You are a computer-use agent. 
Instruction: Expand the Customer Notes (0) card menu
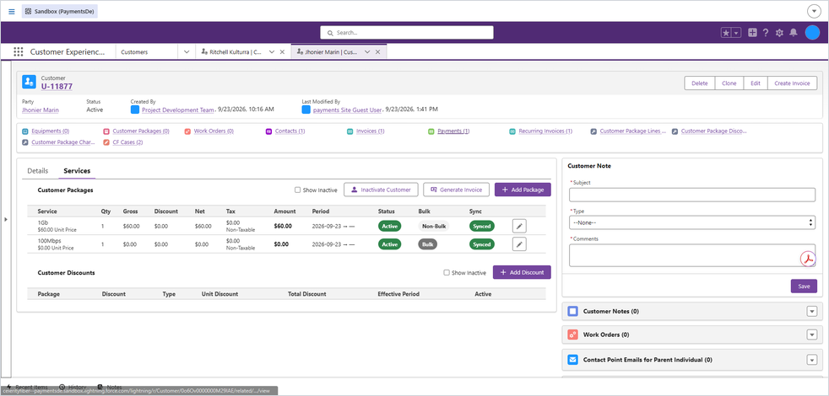812,312
